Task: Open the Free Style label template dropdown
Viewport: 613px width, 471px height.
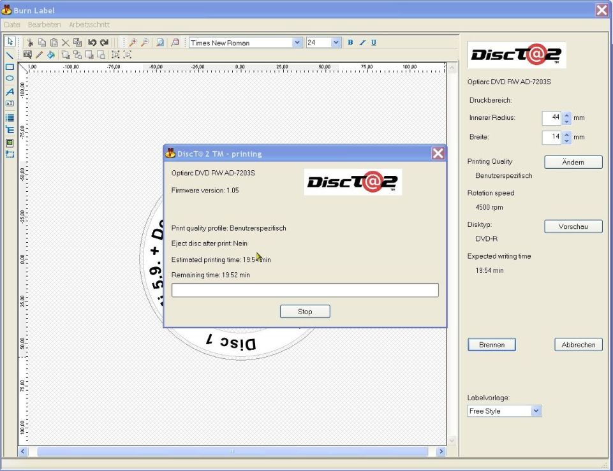Action: coord(536,411)
